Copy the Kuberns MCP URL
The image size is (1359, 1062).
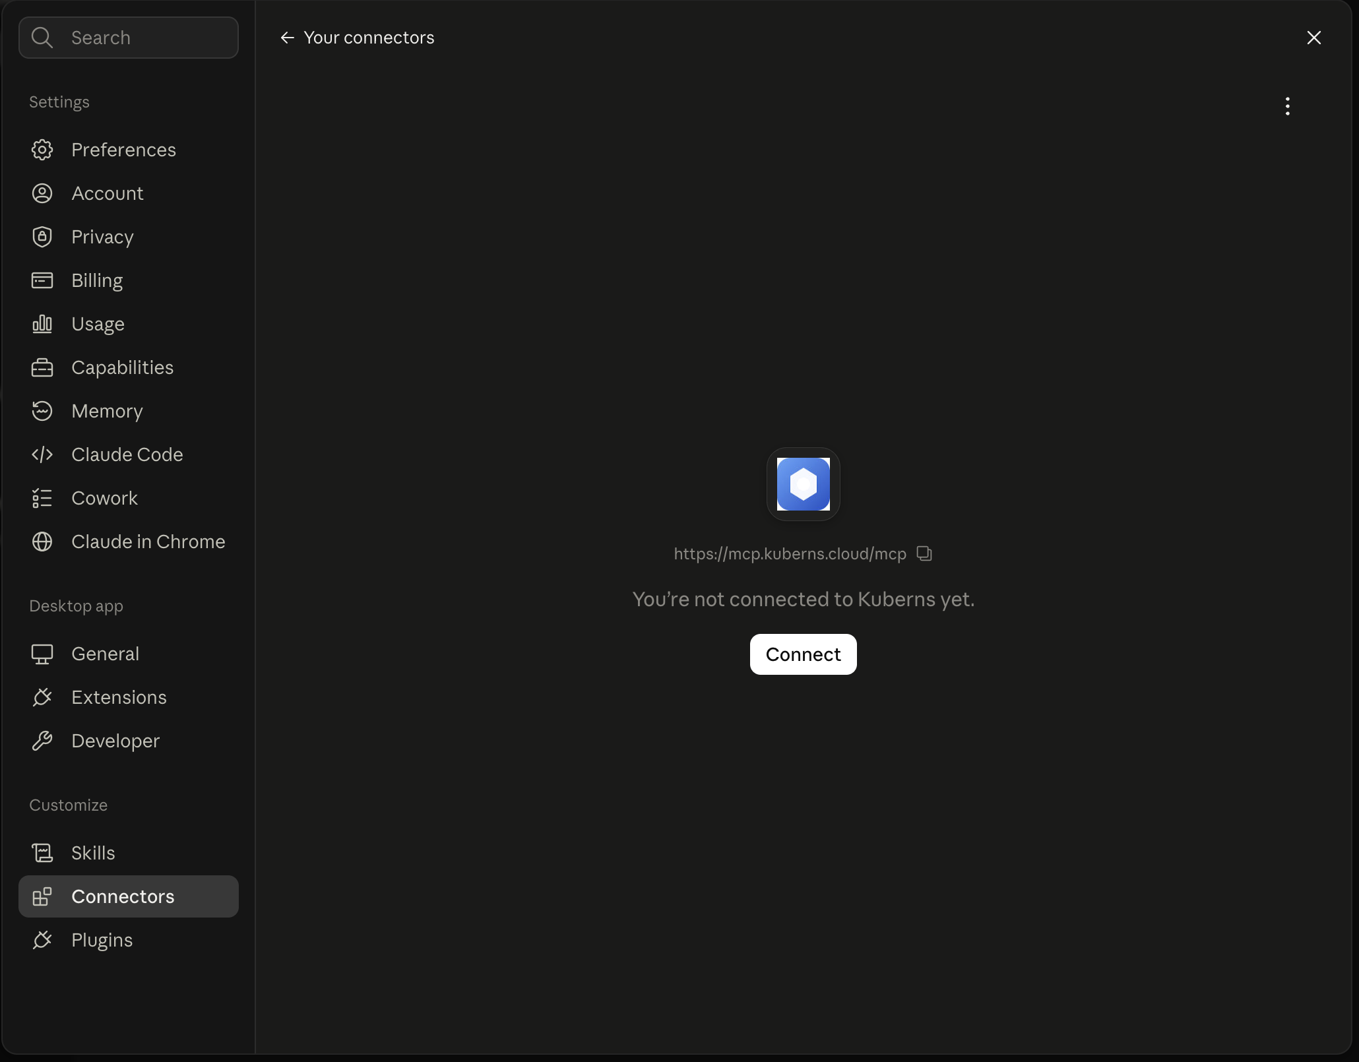coord(924,553)
